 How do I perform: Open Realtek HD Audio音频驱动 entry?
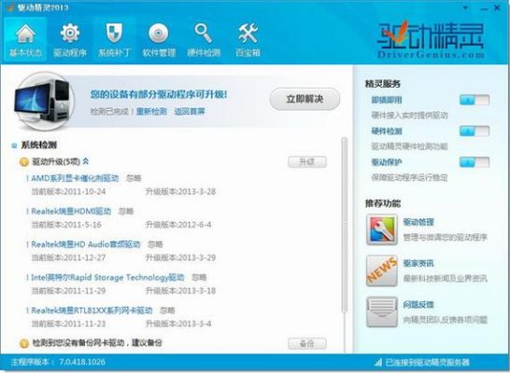(86, 244)
